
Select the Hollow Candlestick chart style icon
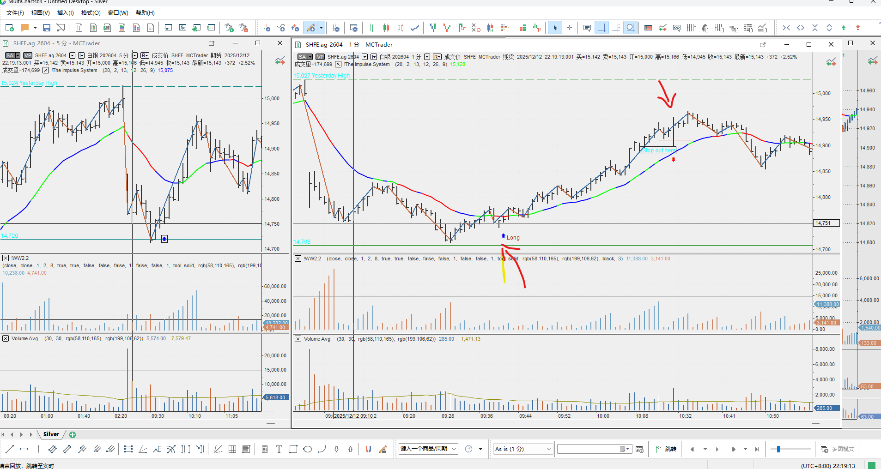click(401, 28)
